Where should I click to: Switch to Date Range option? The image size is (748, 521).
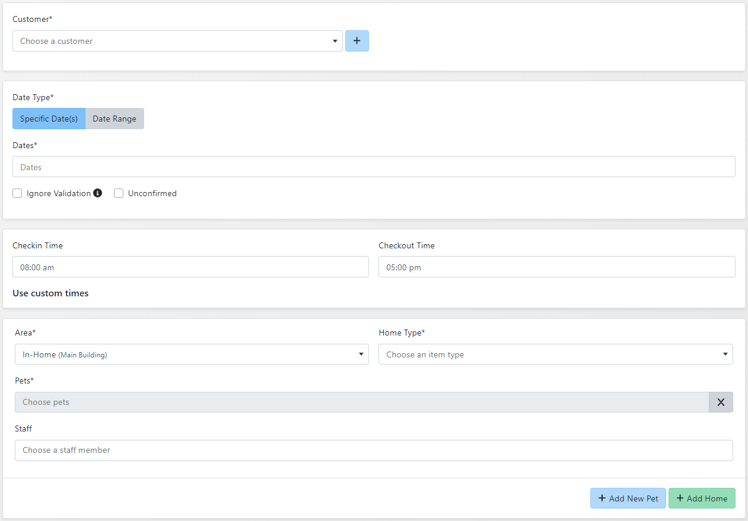point(114,119)
